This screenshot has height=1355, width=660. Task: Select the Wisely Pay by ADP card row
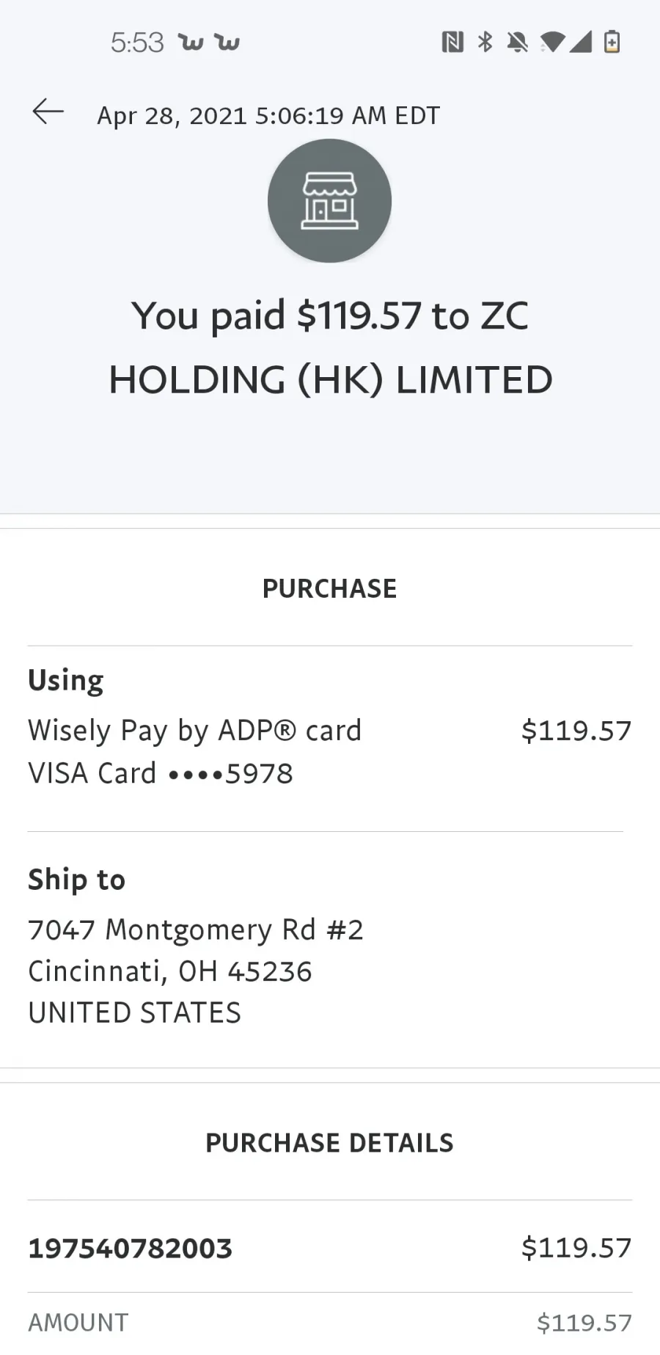(330, 731)
